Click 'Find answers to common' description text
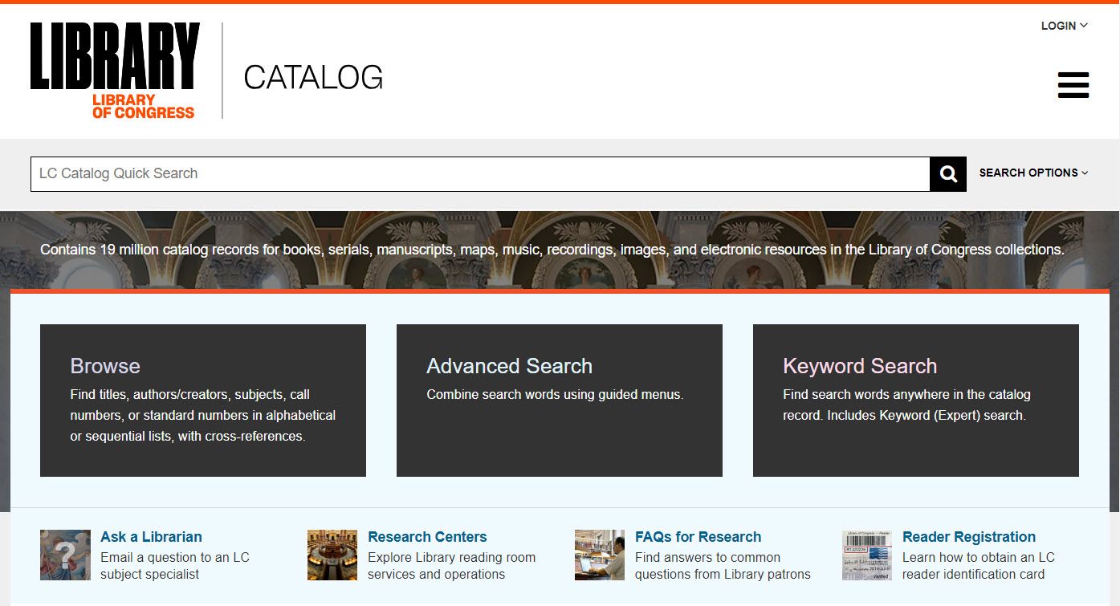The image size is (1120, 606). [707, 557]
